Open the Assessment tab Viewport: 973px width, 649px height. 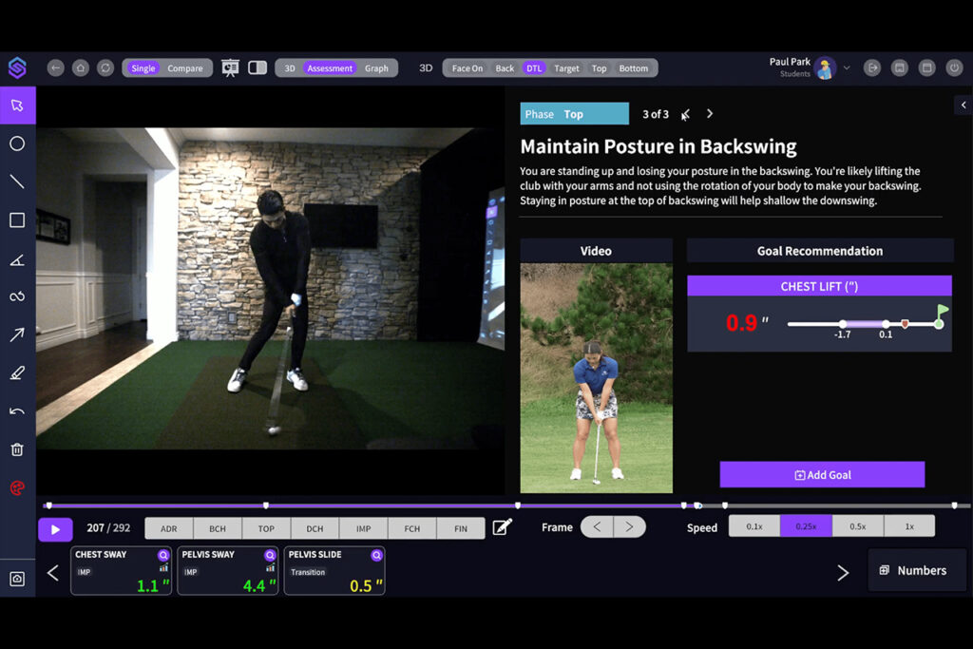(x=330, y=68)
